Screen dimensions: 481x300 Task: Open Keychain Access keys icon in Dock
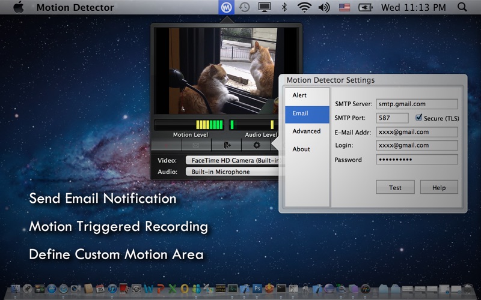[x=305, y=289]
